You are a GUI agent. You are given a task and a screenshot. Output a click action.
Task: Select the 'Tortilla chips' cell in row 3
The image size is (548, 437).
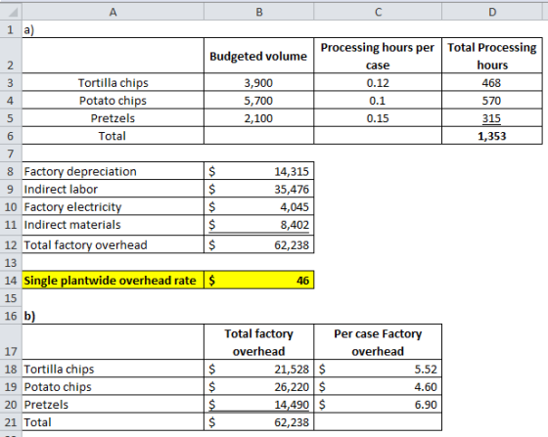click(x=113, y=83)
